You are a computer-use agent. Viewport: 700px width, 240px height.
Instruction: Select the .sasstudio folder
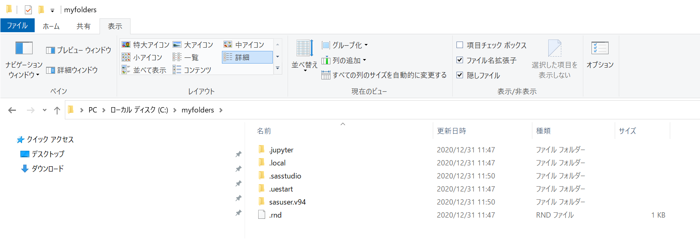point(285,176)
